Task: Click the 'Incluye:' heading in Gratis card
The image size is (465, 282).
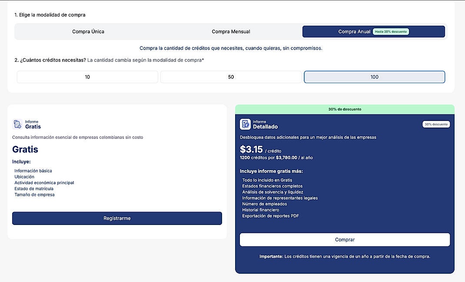Action: click(x=21, y=162)
